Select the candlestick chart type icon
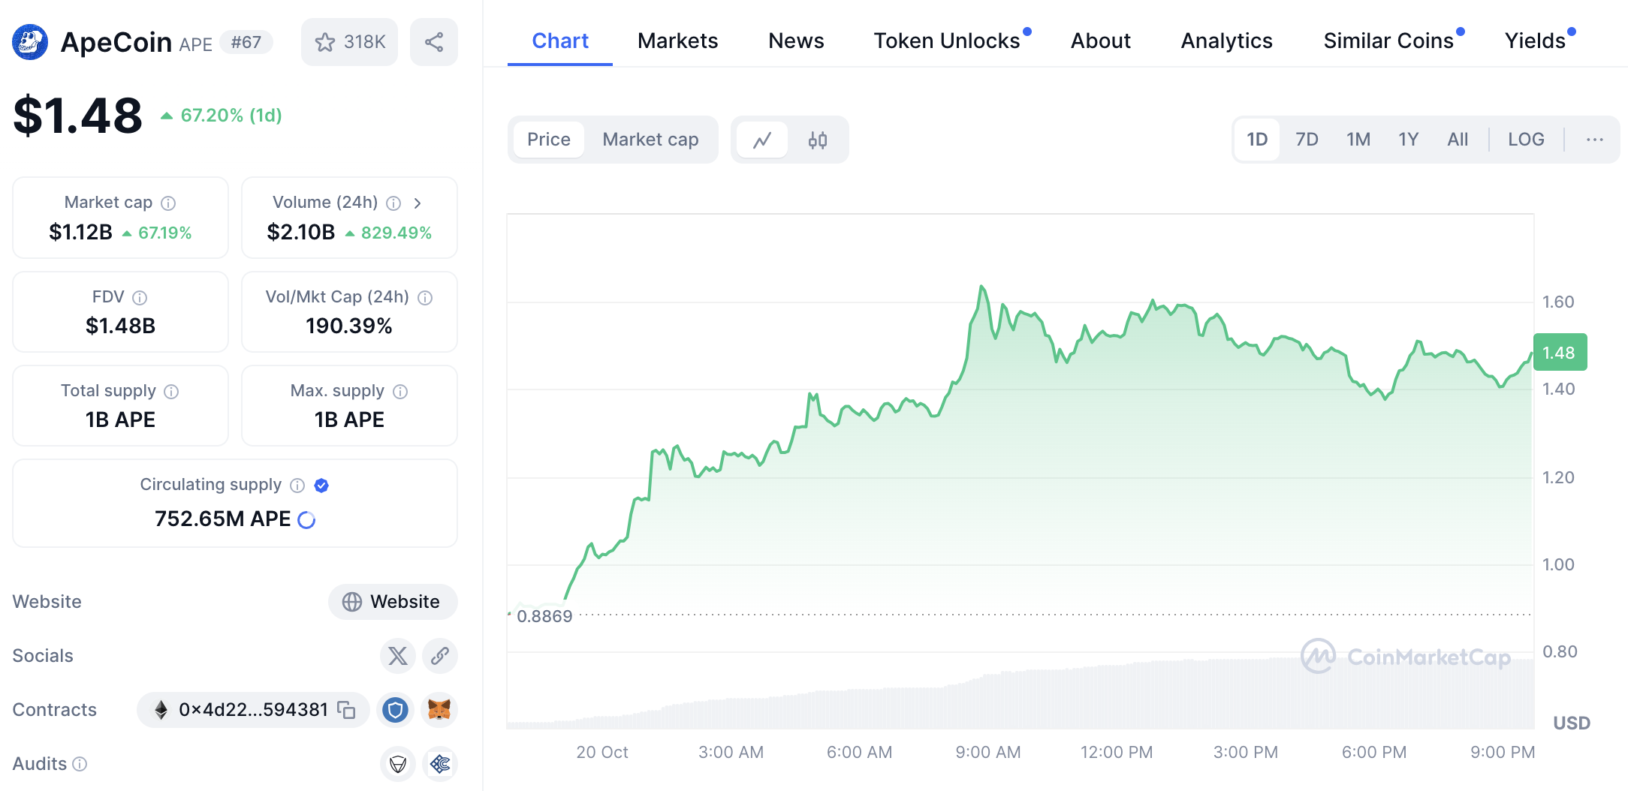This screenshot has height=791, width=1628. click(818, 140)
